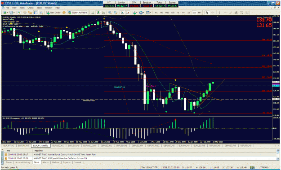Switch to the GBPUSD,H4 chart tab

(137, 146)
